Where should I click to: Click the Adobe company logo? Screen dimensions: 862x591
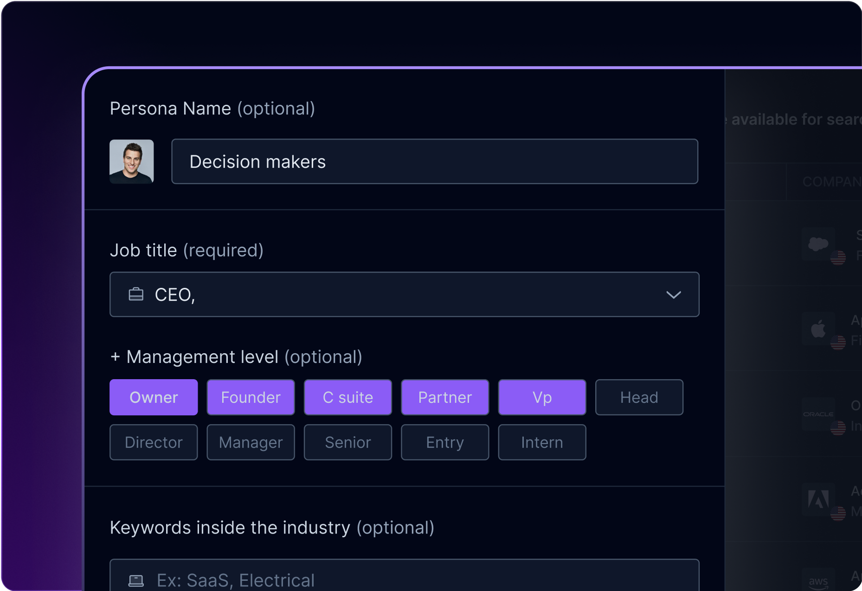pos(818,500)
